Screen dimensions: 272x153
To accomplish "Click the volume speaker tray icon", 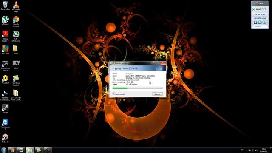I will [x=256, y=150].
